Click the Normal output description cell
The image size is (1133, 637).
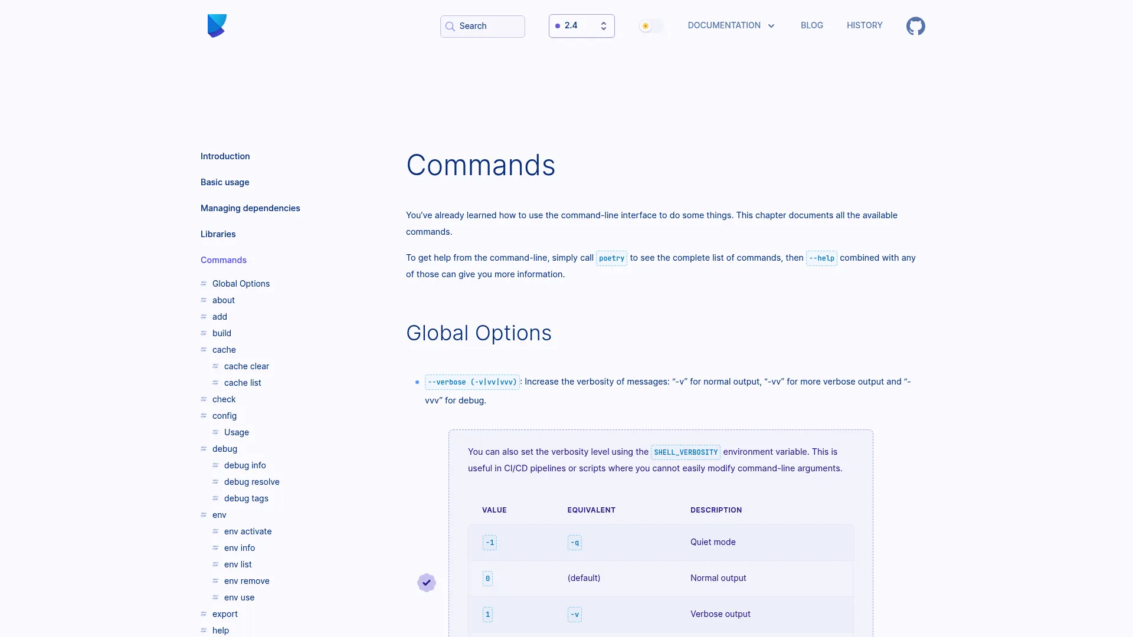718,578
